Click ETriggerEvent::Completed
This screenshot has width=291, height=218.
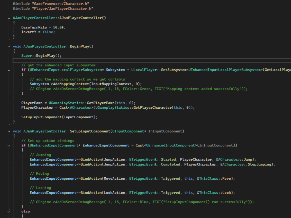coord(155,165)
